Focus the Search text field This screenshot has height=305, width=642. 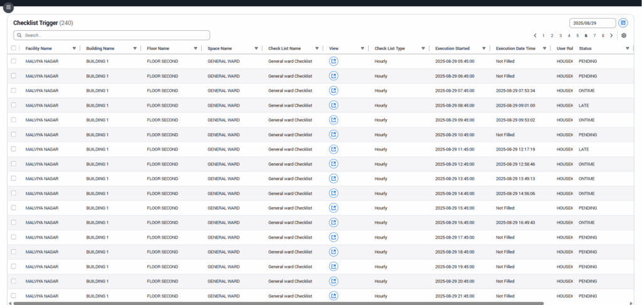coord(112,35)
